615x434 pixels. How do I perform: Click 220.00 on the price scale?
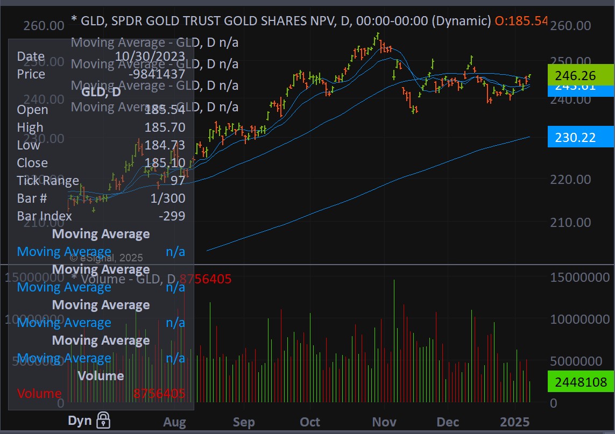click(570, 180)
